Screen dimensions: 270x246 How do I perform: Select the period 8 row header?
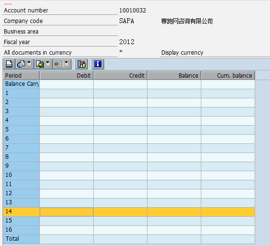pos(21,157)
